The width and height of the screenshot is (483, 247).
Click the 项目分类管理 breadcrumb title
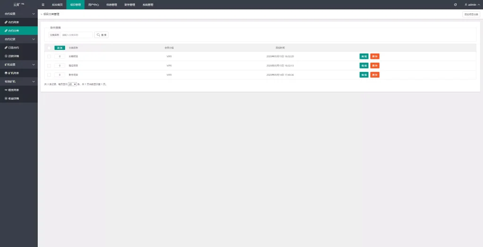click(51, 15)
